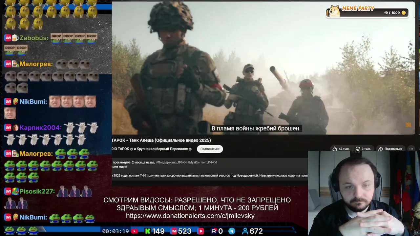420x236 pixels.
Task: Click the LIVE badge next to Pisosik227
Action: pos(8,191)
